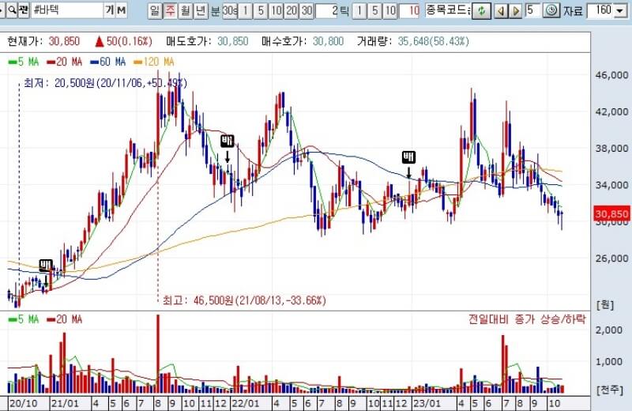Viewport: 632px width, 411px height.
Task: Click the [천주] volume unit label
Action: tap(609, 390)
